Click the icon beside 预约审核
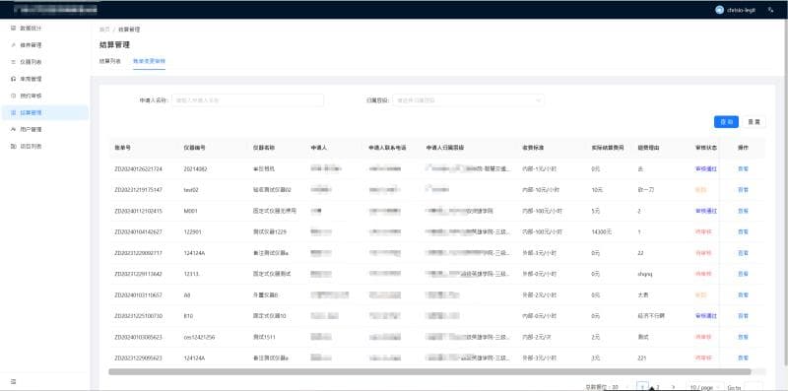 pyautogui.click(x=14, y=96)
